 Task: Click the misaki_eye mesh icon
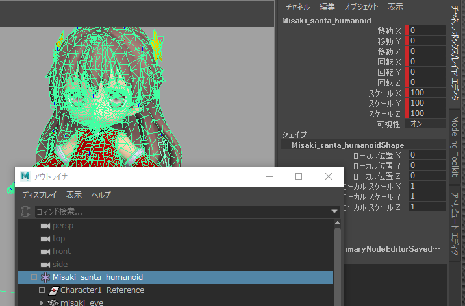point(53,303)
